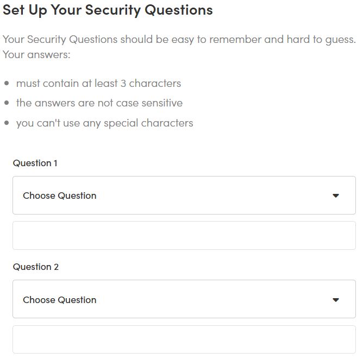Click the 'Your answers:' text line

point(36,55)
